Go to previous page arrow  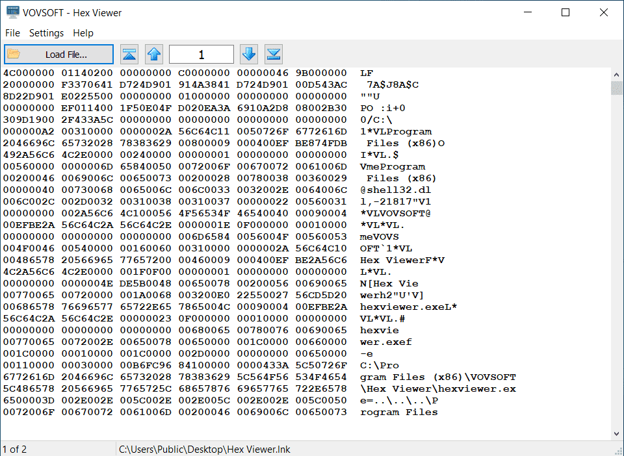154,55
